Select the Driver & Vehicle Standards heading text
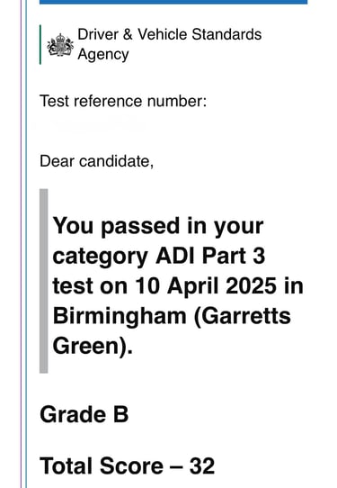 169,34
